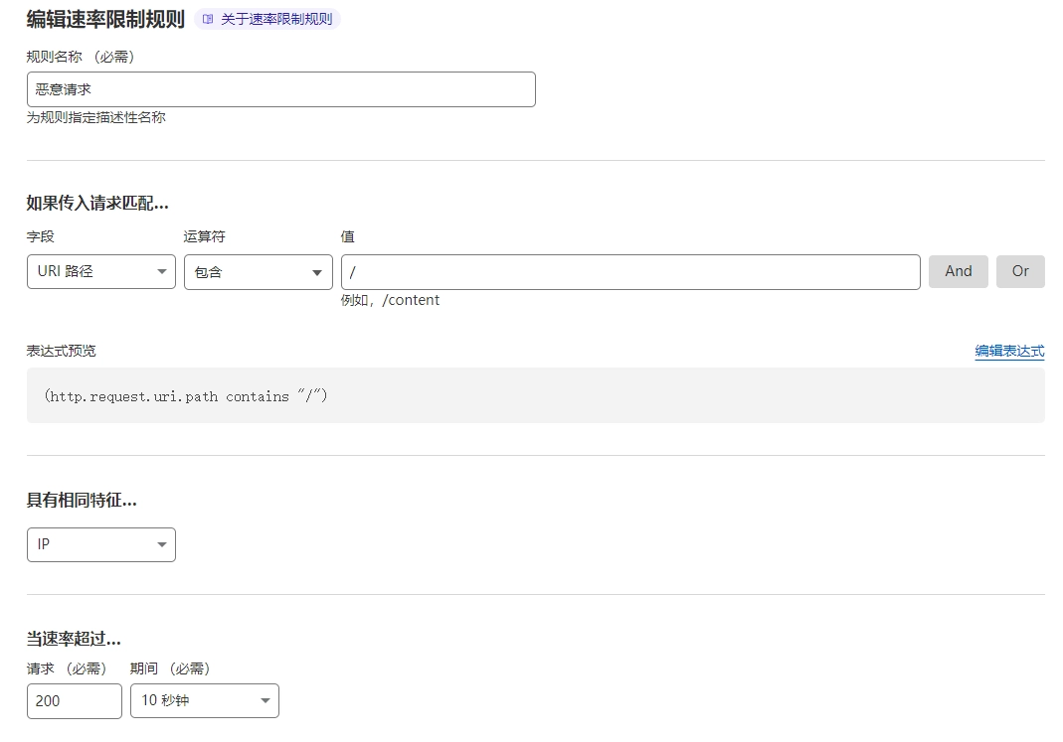Click the 规则名称 (必需) label

[81, 57]
